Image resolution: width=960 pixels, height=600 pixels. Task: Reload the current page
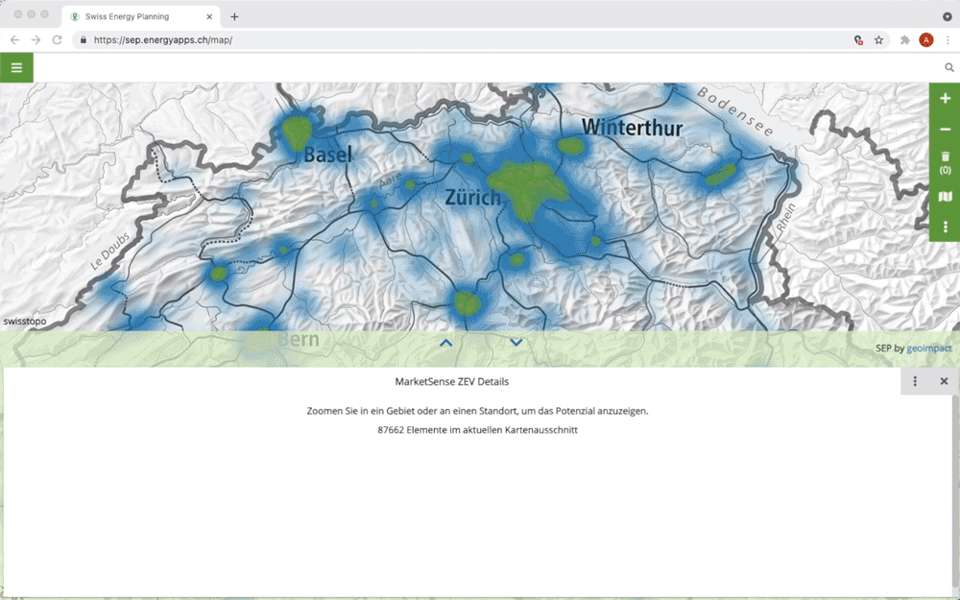click(57, 39)
